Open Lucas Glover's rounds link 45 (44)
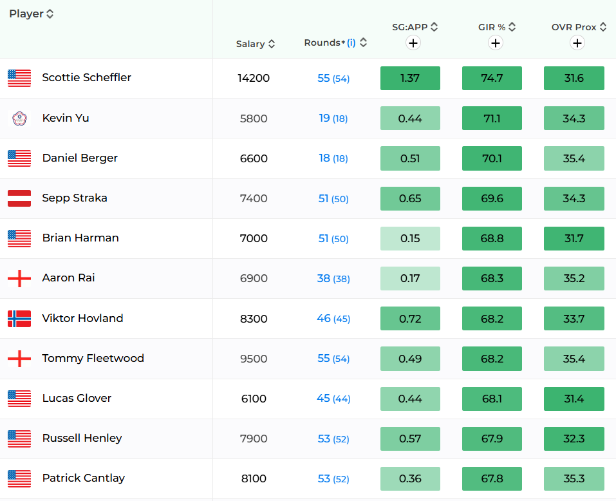 pyautogui.click(x=333, y=399)
